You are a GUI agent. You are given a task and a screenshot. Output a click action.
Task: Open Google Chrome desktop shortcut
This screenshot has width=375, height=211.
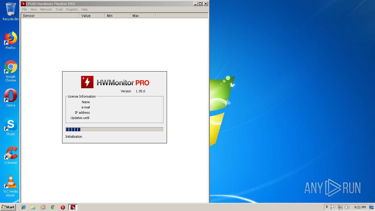pos(11,71)
